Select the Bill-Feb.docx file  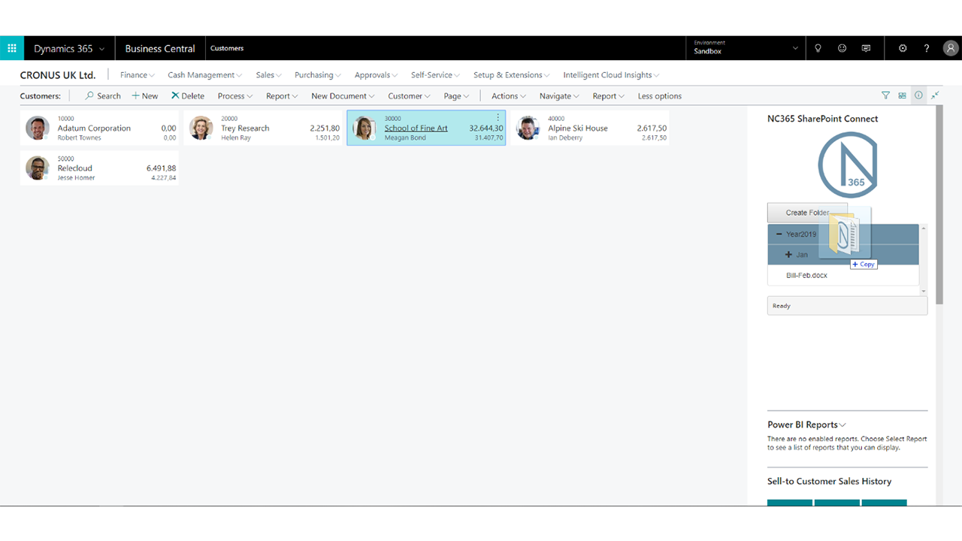coord(806,275)
